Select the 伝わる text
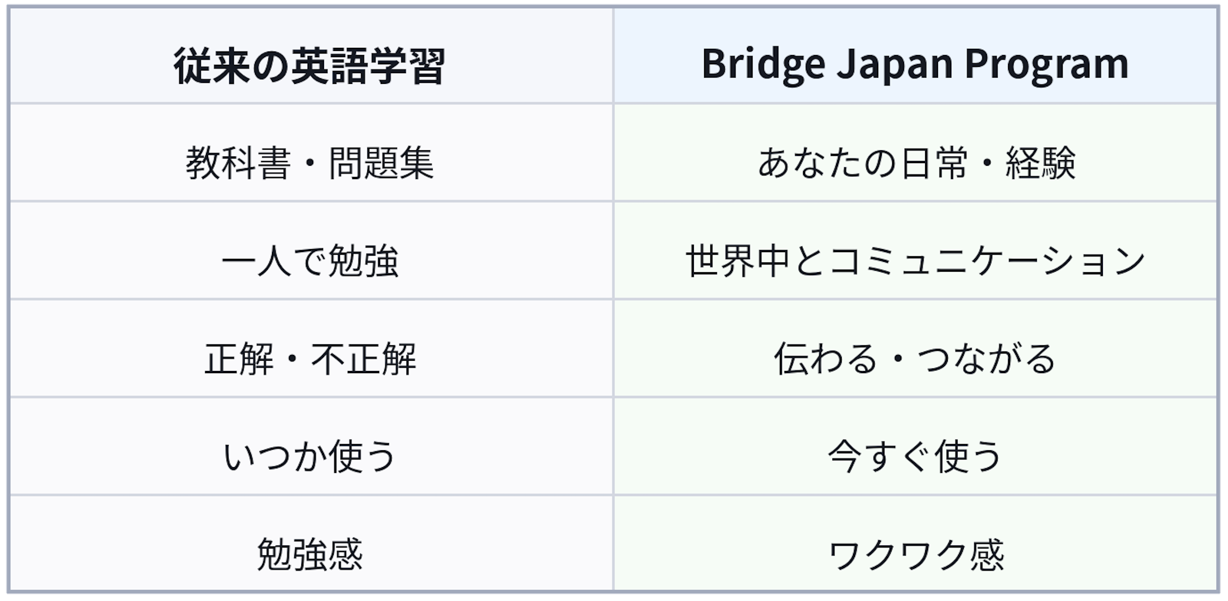 tap(825, 359)
